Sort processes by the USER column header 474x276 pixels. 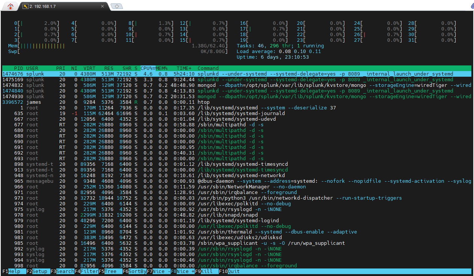(32, 68)
